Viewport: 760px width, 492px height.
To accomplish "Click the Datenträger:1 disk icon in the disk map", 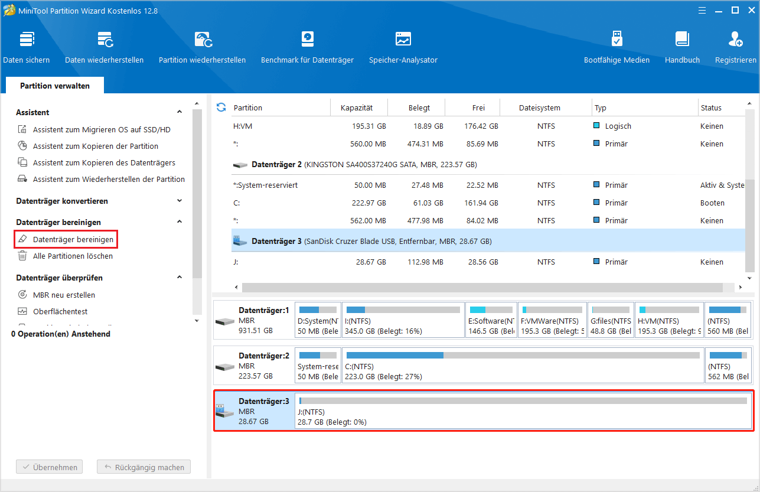I will 225,321.
